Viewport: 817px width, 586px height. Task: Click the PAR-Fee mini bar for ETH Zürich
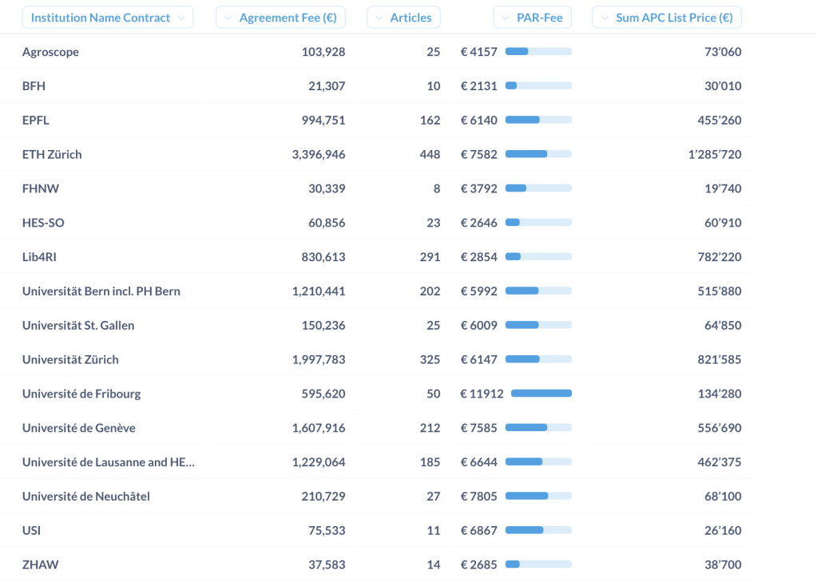(538, 154)
